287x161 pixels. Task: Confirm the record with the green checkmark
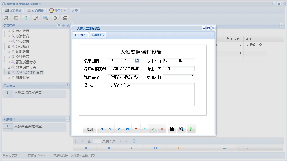click(153, 128)
